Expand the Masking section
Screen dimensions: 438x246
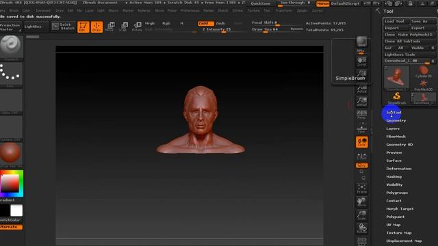coord(394,176)
